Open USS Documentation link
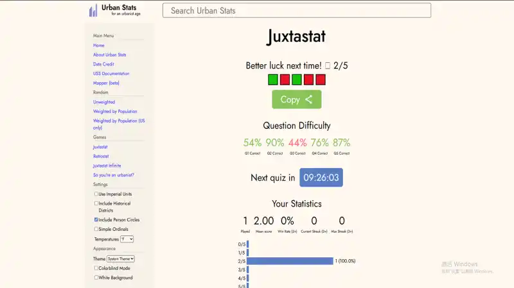The width and height of the screenshot is (514, 288). click(111, 74)
